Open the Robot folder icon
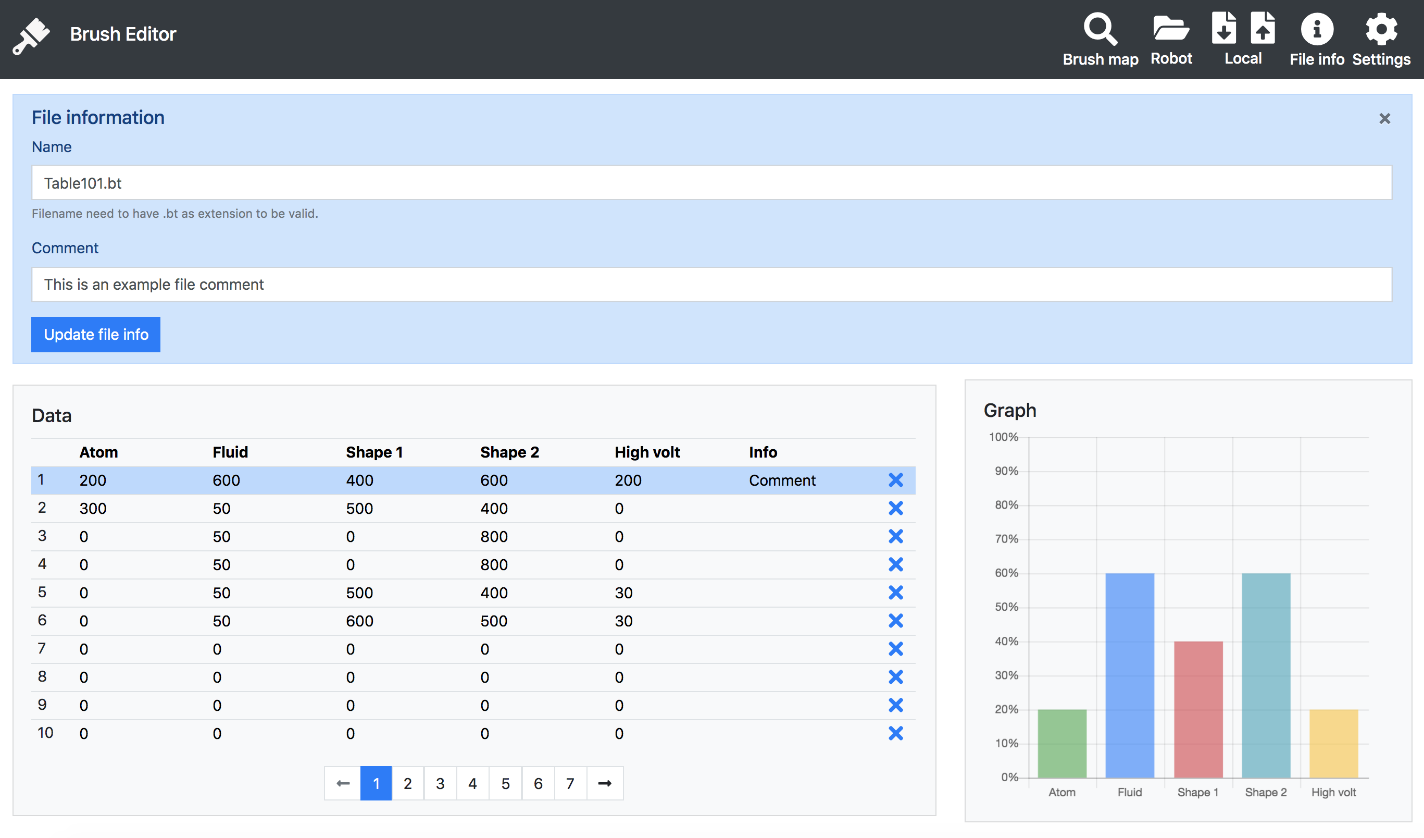The image size is (1424, 838). [x=1171, y=28]
